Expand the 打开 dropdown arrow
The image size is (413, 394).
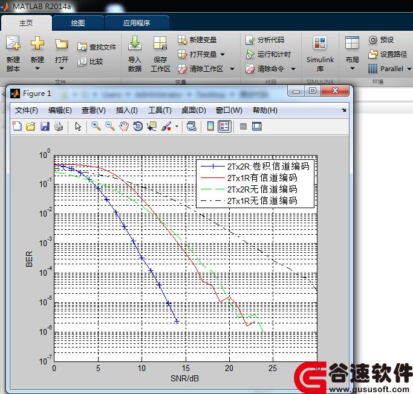point(62,69)
